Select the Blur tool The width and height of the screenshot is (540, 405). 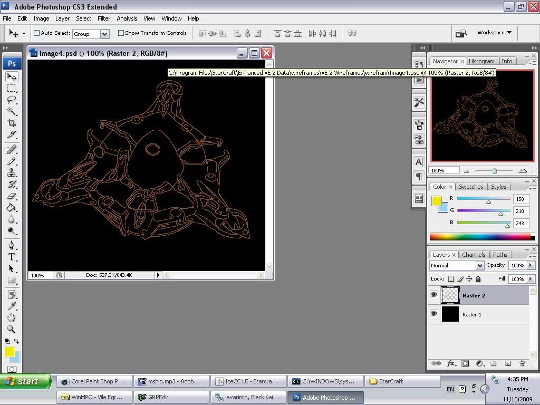(x=12, y=219)
